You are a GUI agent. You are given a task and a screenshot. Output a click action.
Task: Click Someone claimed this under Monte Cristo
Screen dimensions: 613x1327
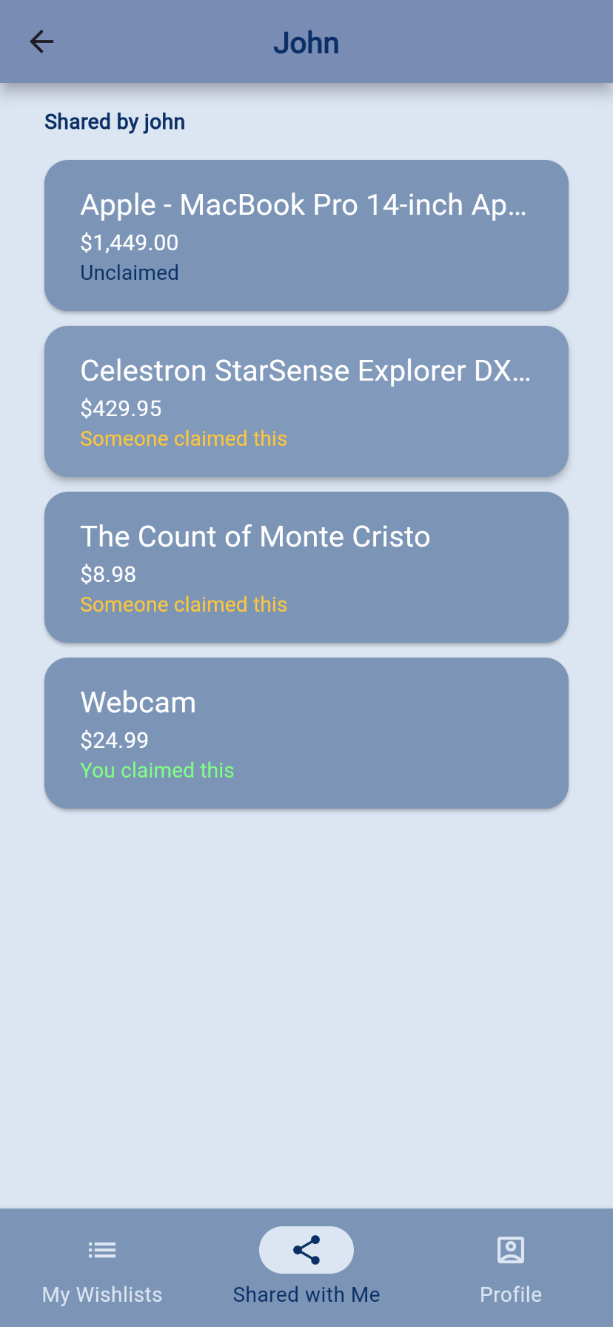tap(184, 604)
